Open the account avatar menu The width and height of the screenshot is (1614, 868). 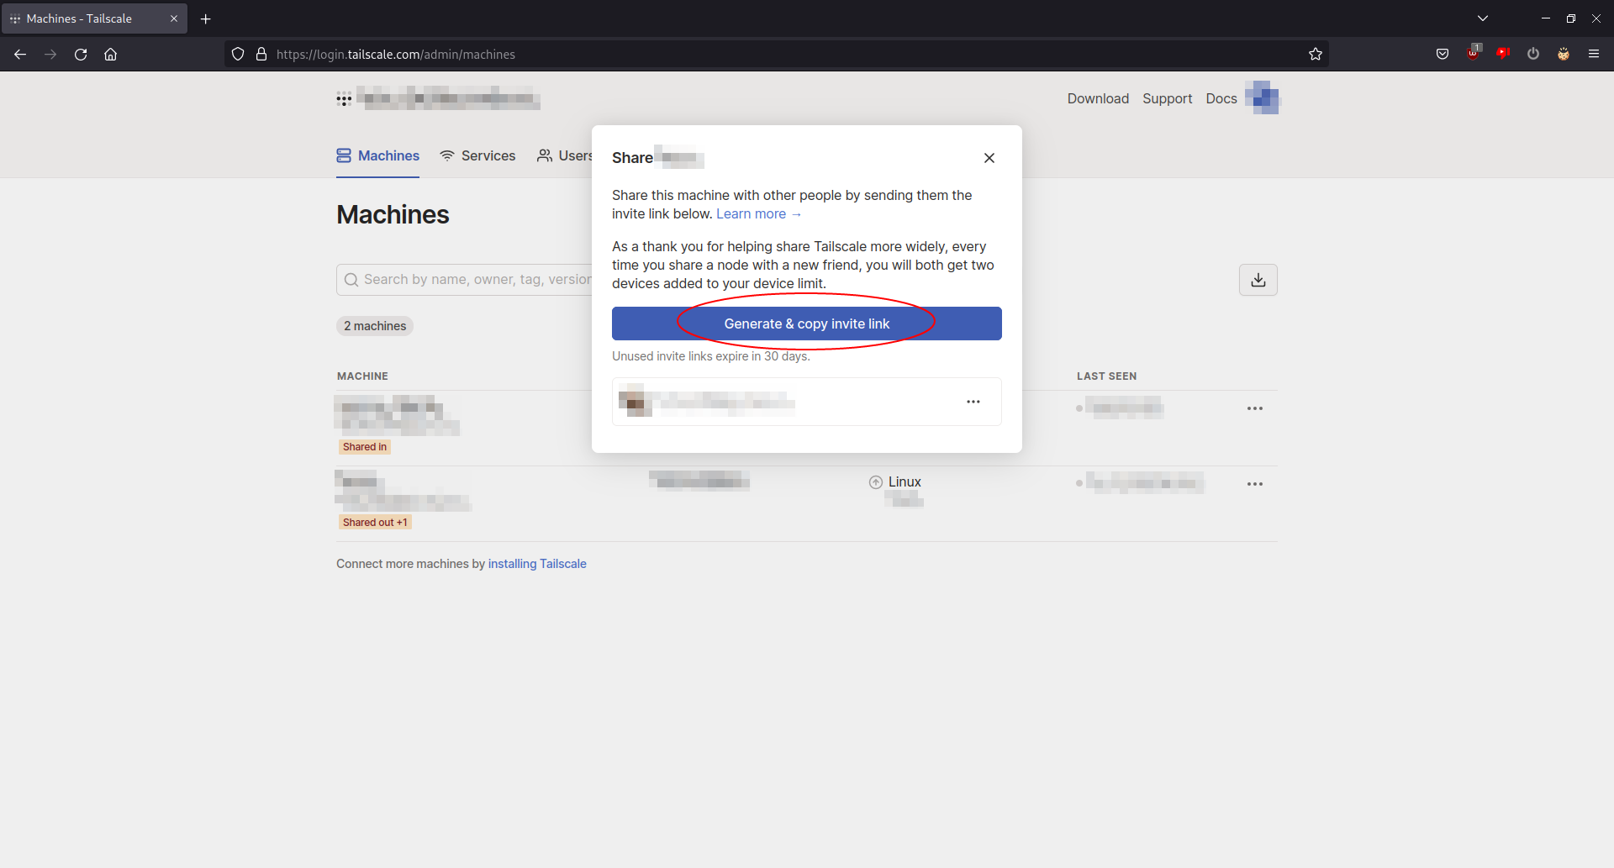tap(1262, 97)
